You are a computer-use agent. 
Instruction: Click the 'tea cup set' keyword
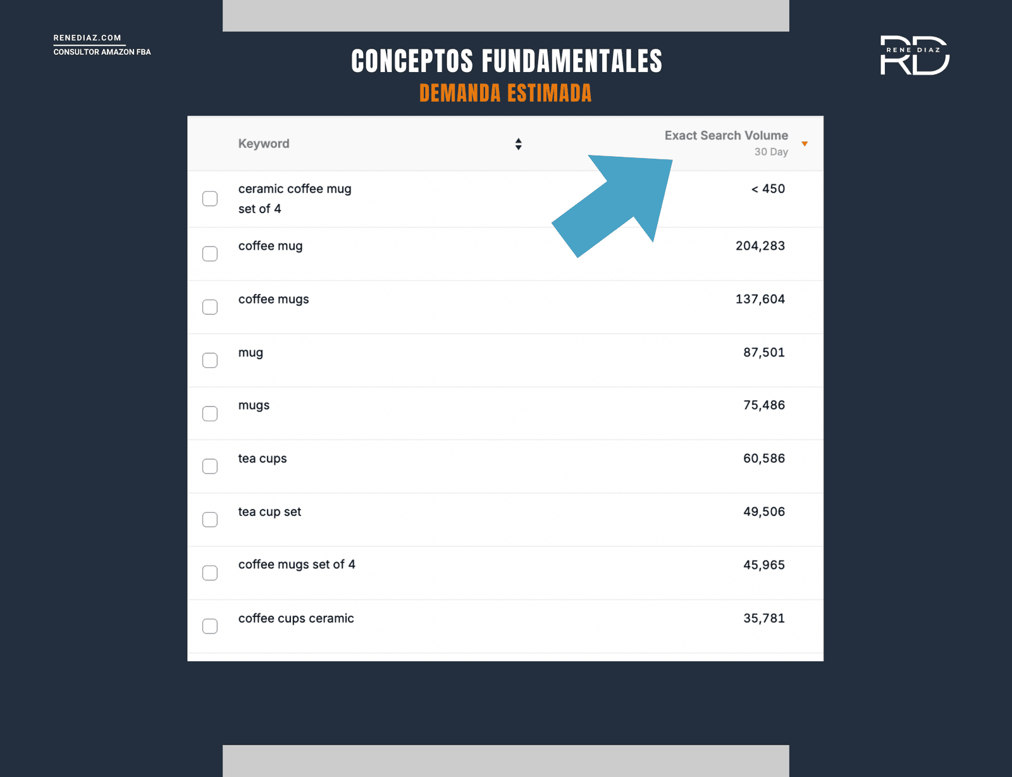point(269,512)
